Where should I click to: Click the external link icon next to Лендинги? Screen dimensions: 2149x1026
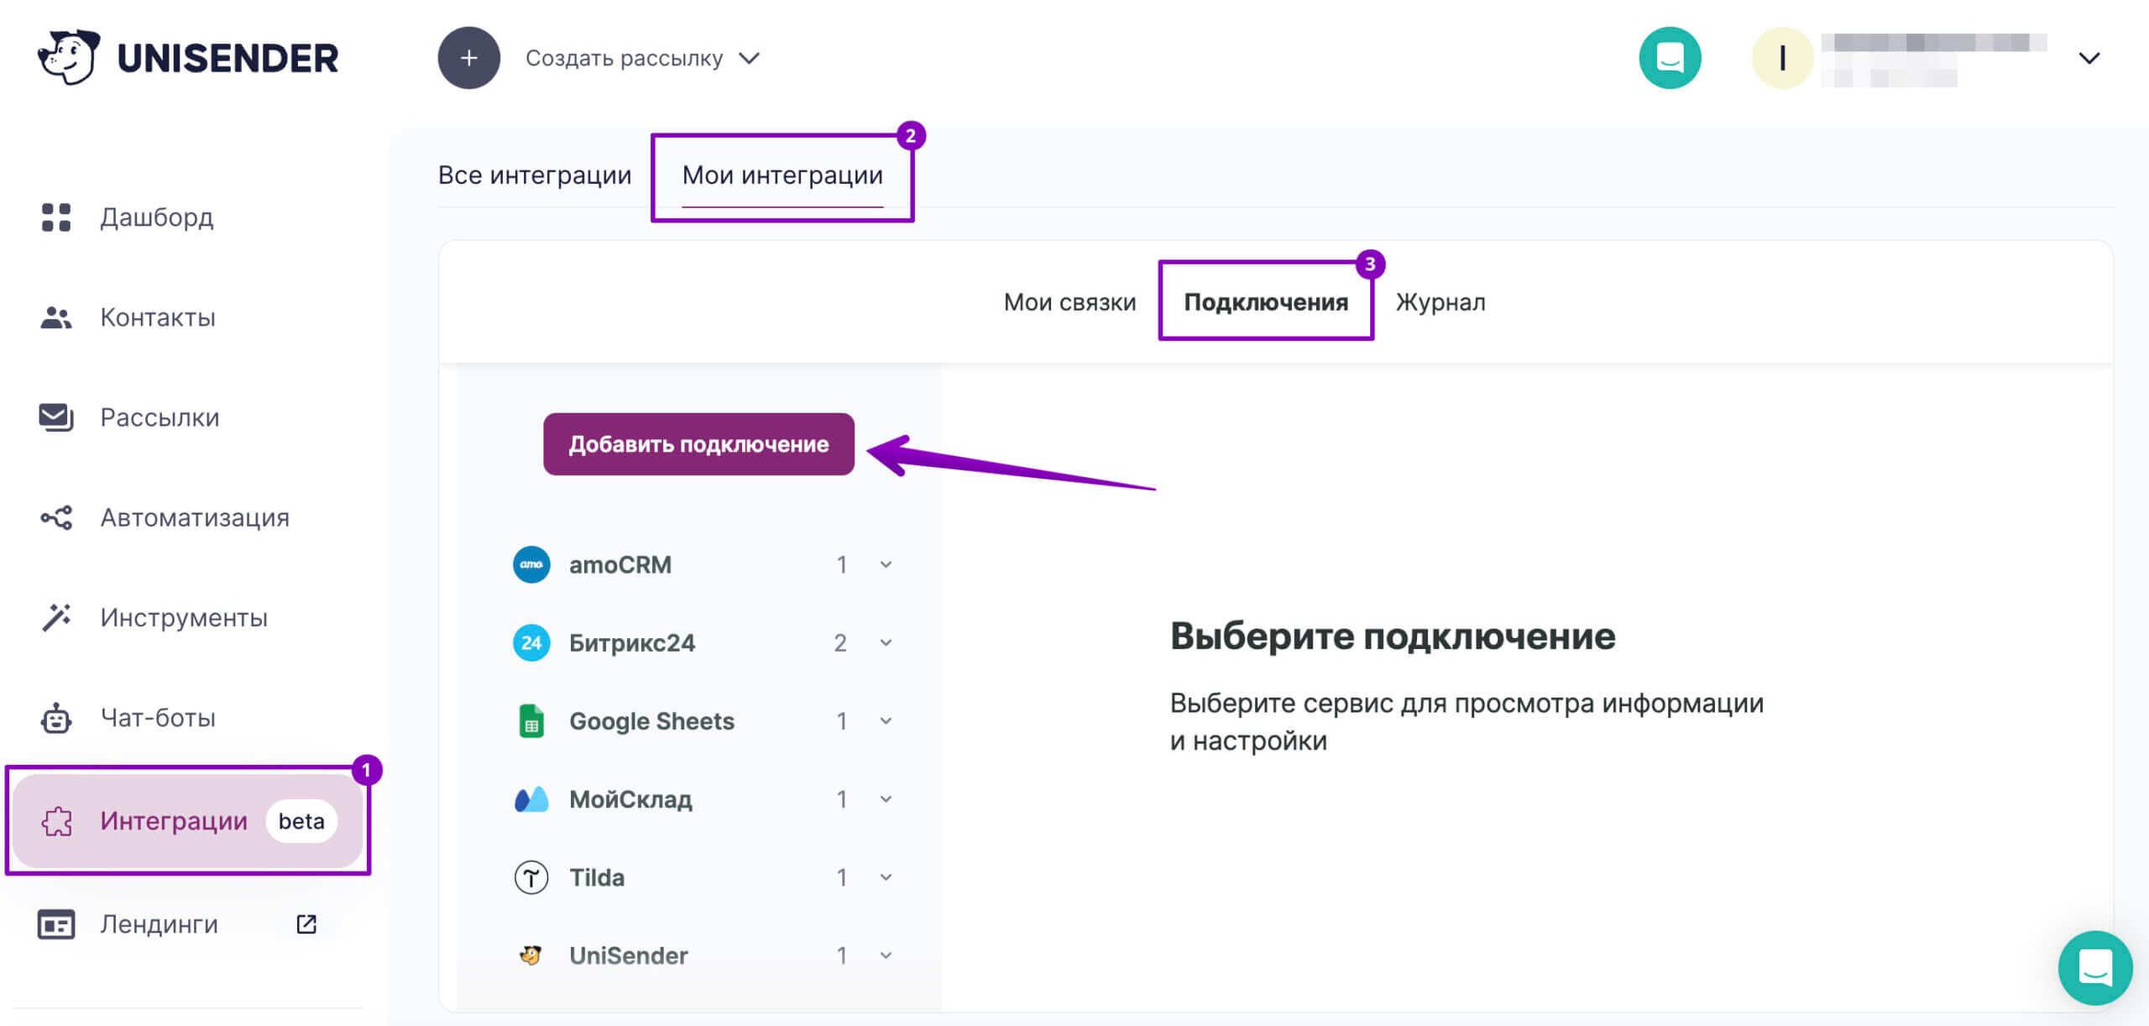click(306, 924)
